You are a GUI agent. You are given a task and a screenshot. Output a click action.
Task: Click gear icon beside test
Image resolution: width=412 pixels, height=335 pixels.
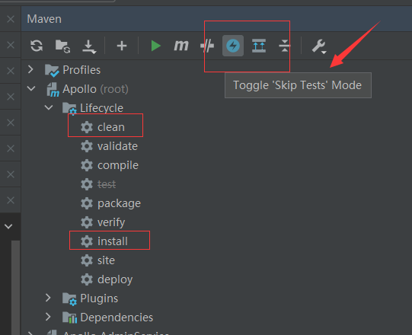point(87,184)
